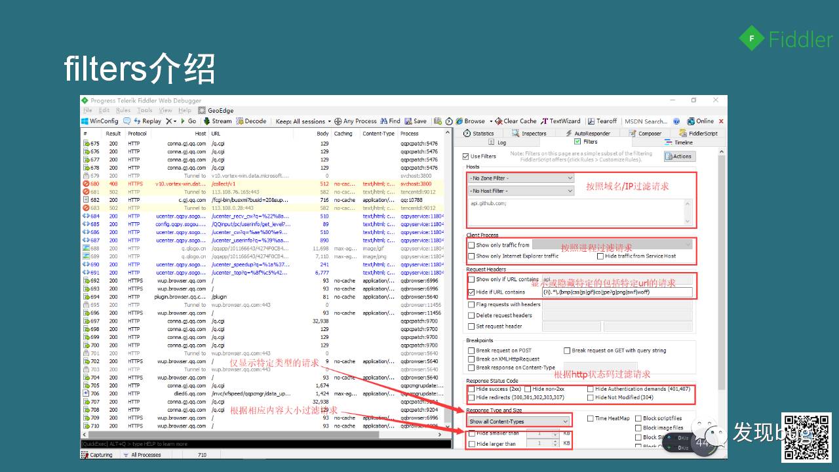Expand the No Zone Filter dropdown
Viewport: 839px width, 472px height.
521,178
